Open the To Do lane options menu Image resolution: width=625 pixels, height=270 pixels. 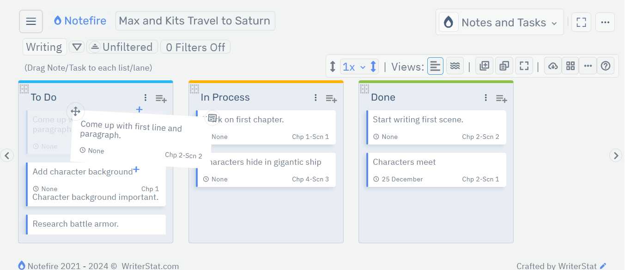pos(146,97)
